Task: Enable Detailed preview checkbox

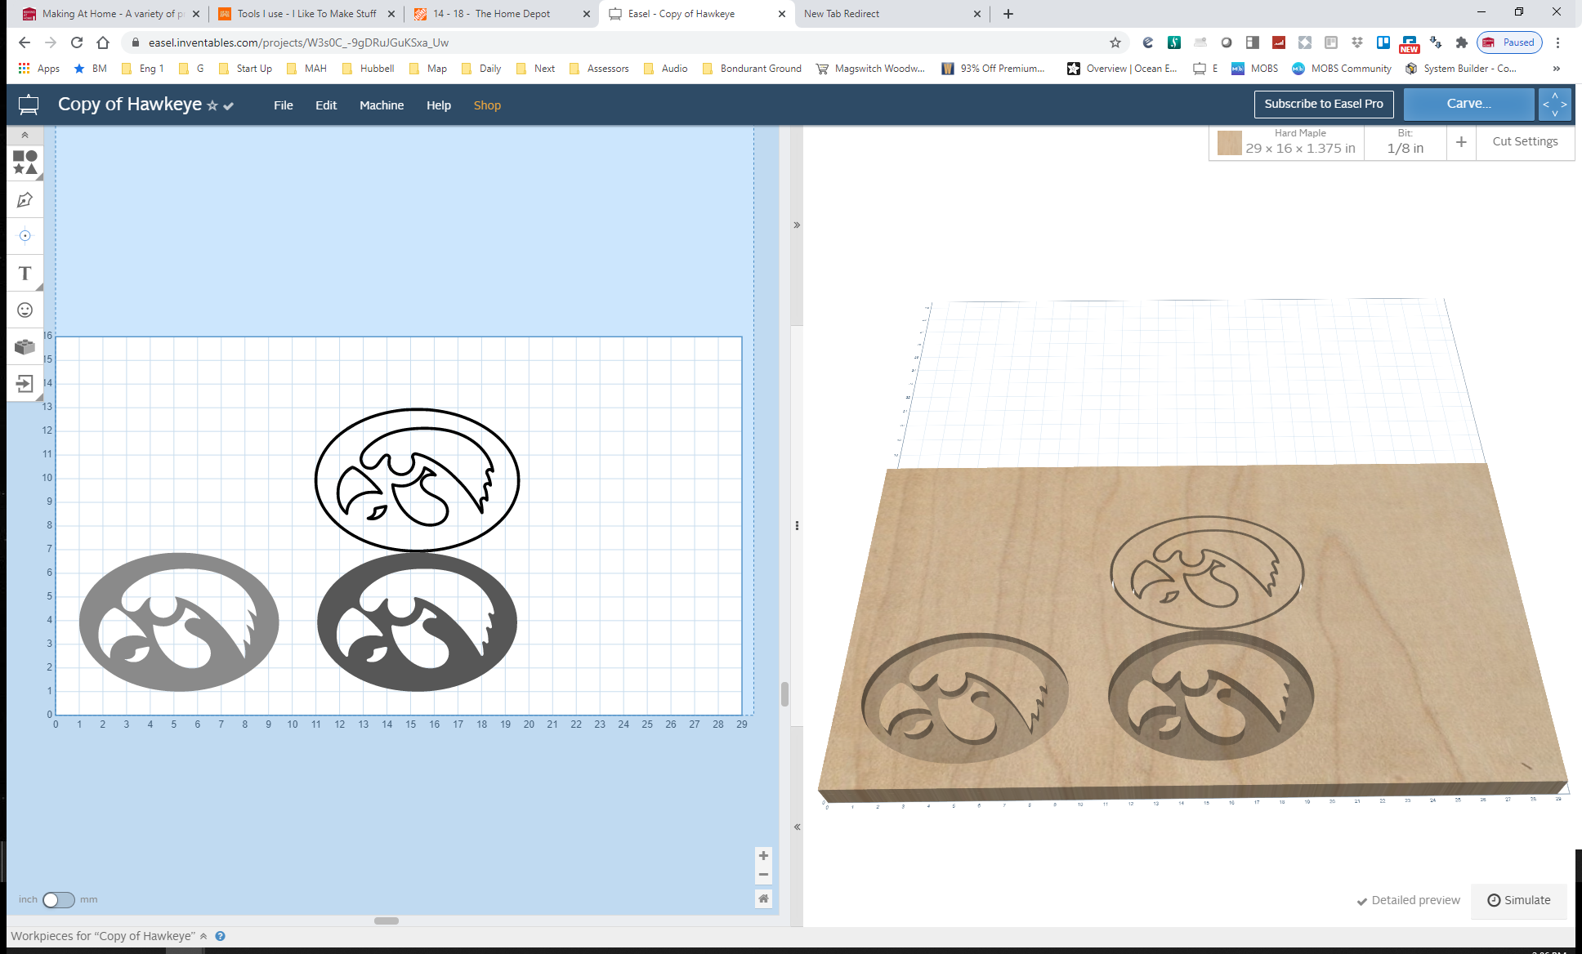Action: point(1364,900)
